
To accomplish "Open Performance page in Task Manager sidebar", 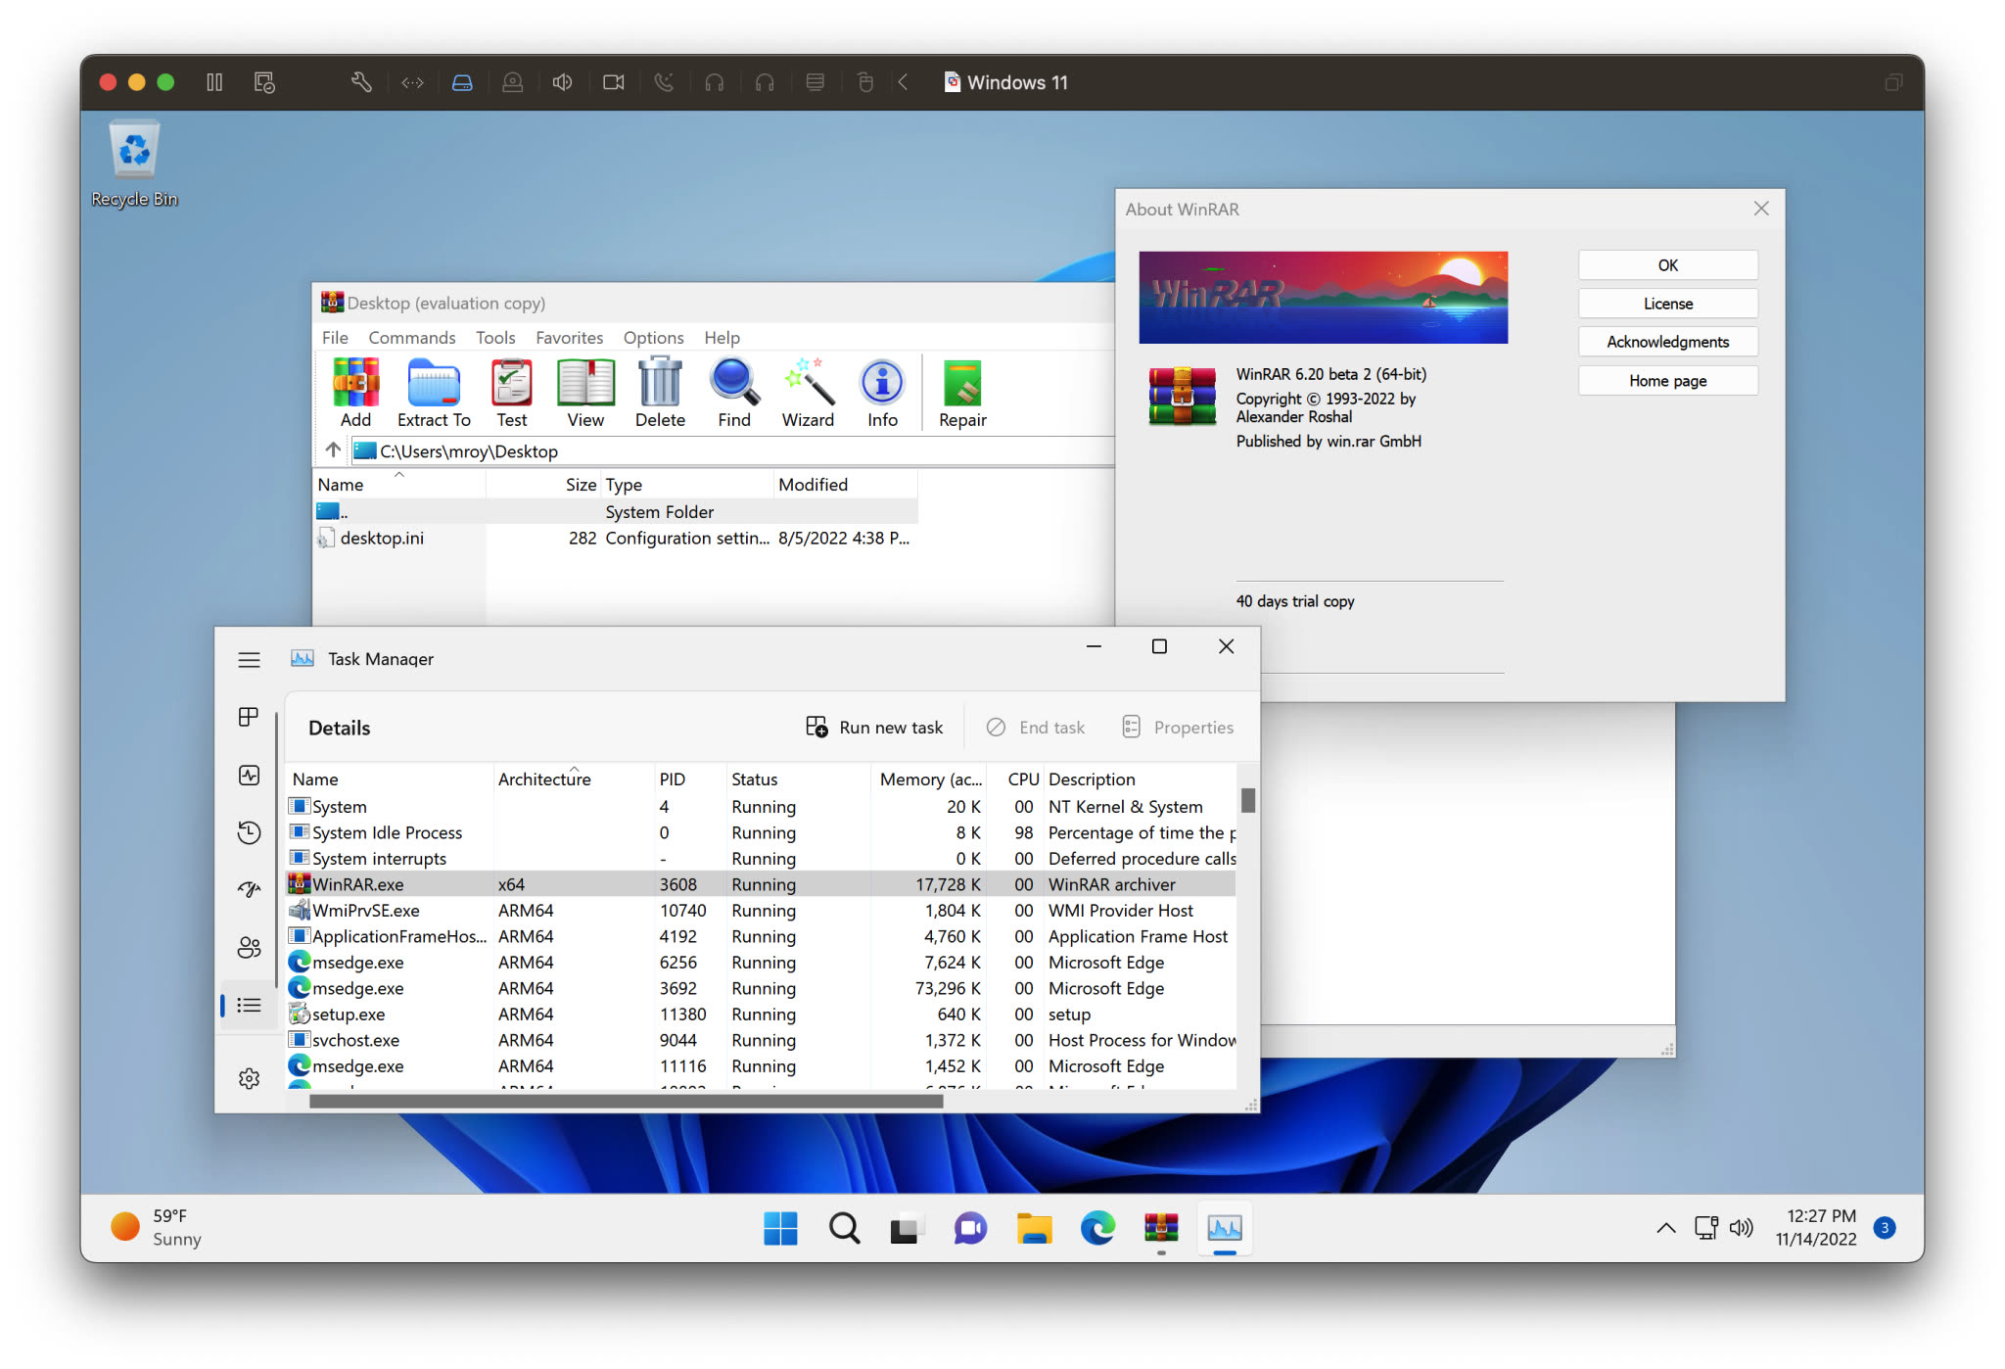I will coord(249,776).
